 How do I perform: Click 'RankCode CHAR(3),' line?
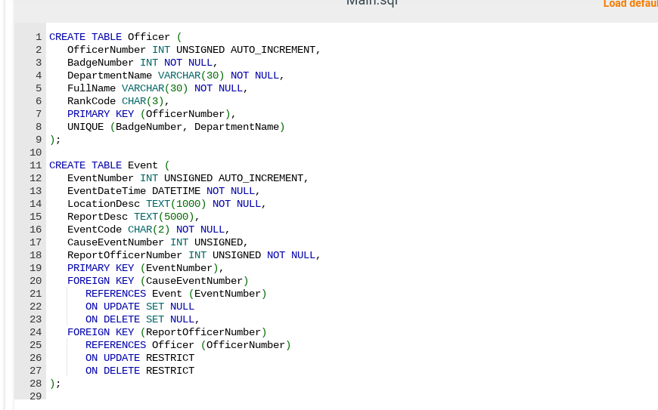[118, 101]
